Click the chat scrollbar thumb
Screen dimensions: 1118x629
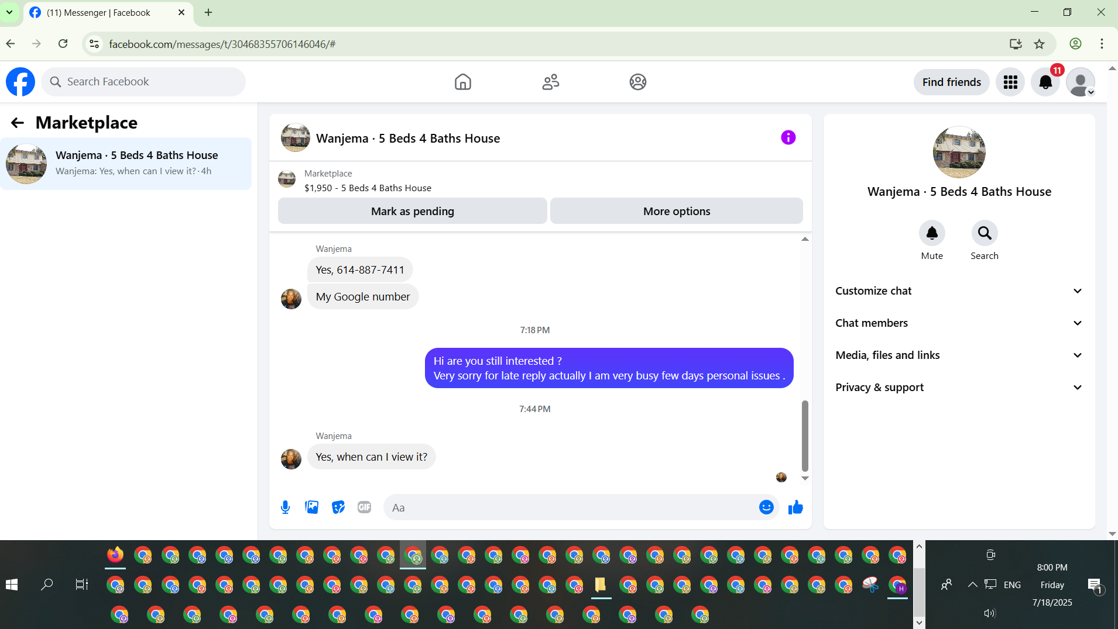(x=805, y=436)
